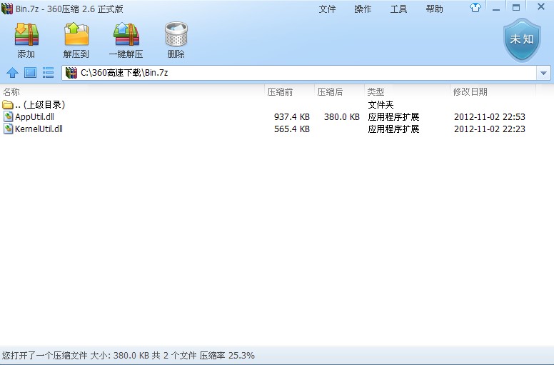Expand the address path dropdown arrow
The width and height of the screenshot is (554, 365).
click(x=543, y=73)
